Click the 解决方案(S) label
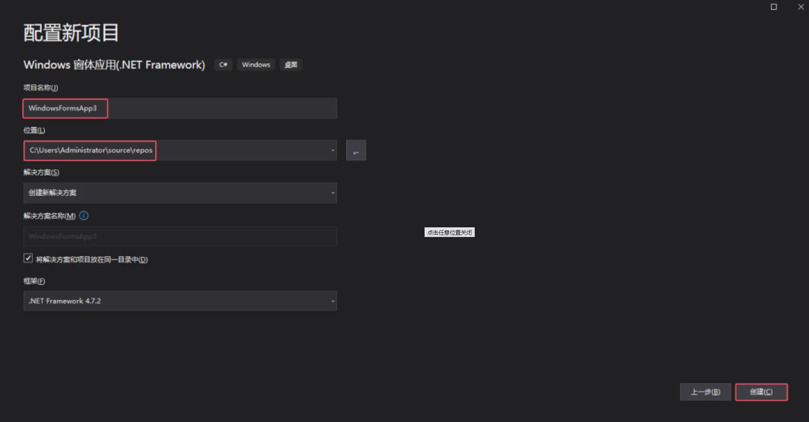Viewport: 809px width, 422px height. 41,172
